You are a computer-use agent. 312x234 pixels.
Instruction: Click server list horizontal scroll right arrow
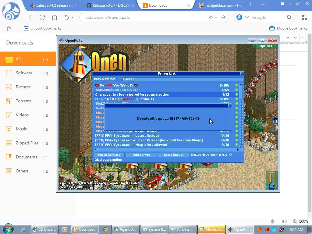pyautogui.click(x=237, y=149)
